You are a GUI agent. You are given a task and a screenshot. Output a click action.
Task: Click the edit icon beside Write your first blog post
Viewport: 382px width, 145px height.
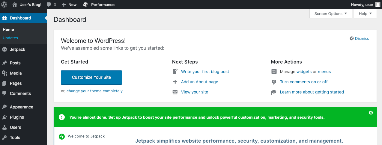(x=175, y=72)
